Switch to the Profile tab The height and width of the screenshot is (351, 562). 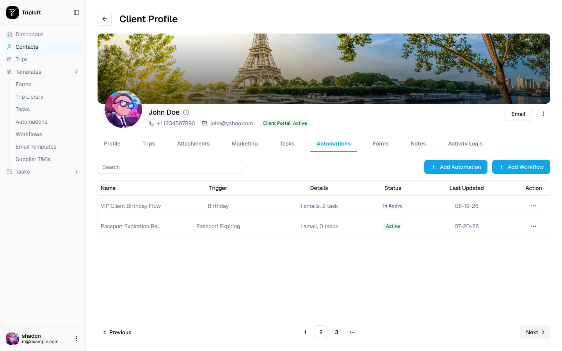(112, 144)
